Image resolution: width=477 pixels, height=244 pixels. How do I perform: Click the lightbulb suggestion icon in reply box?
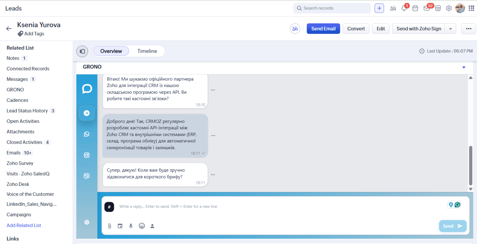pos(451,205)
